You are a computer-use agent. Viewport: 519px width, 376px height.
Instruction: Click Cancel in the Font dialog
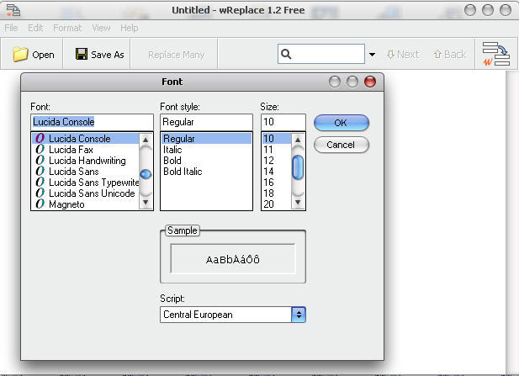click(342, 145)
